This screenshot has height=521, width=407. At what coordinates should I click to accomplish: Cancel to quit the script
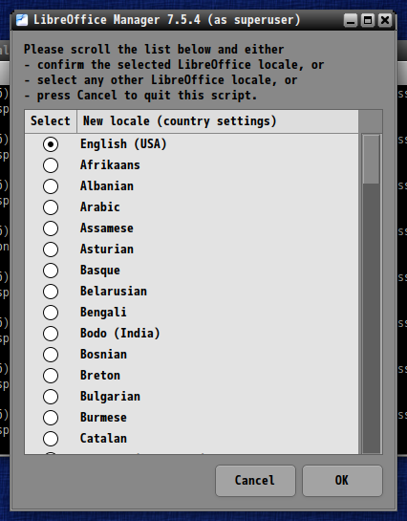click(x=255, y=481)
